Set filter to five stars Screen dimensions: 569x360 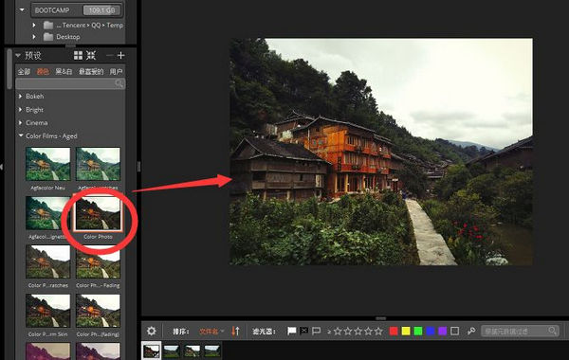click(378, 331)
